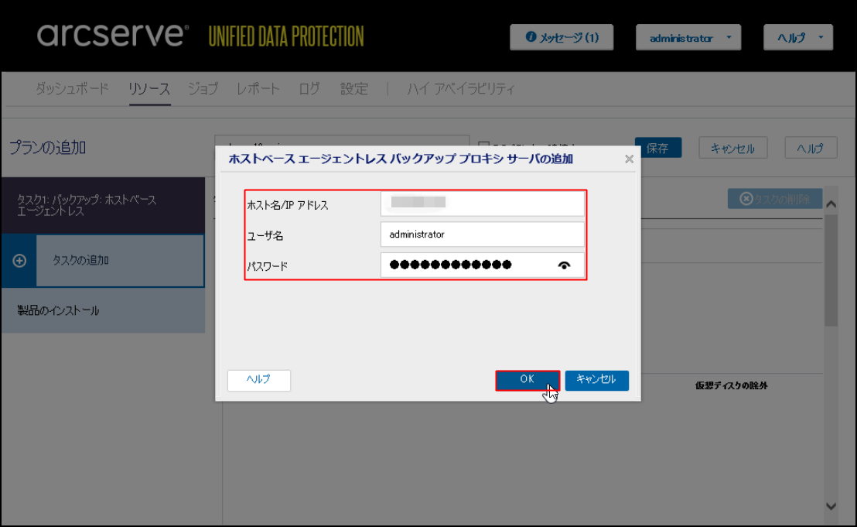
Task: Click the plus icon for タスクの追加
Action: [19, 261]
